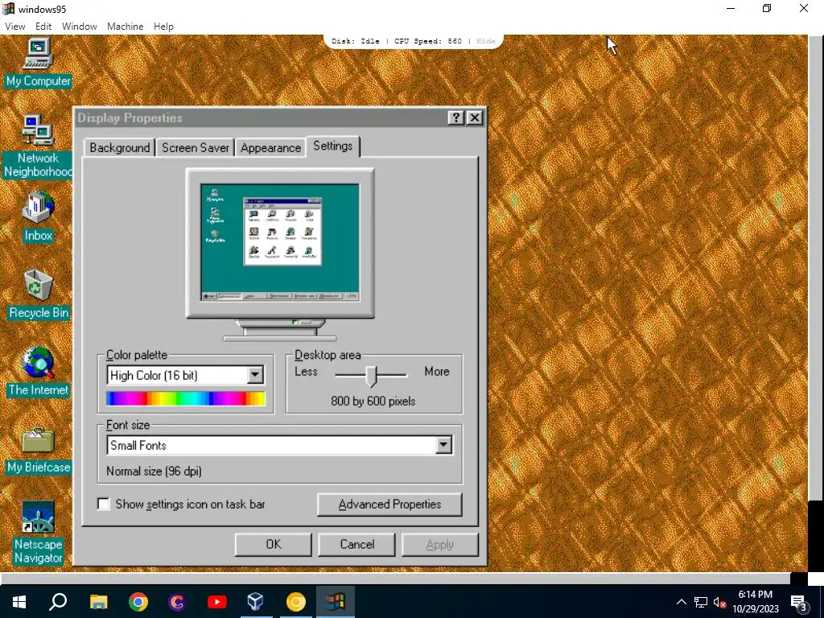This screenshot has height=618, width=824.
Task: Click the muted volume tray icon
Action: 719,602
